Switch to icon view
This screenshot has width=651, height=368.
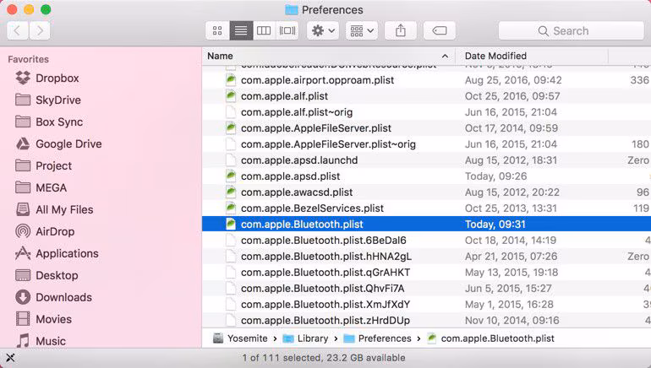[217, 30]
